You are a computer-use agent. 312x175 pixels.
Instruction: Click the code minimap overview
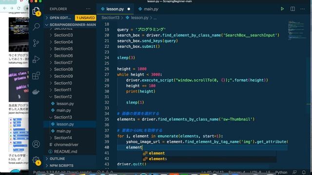tap(297, 30)
